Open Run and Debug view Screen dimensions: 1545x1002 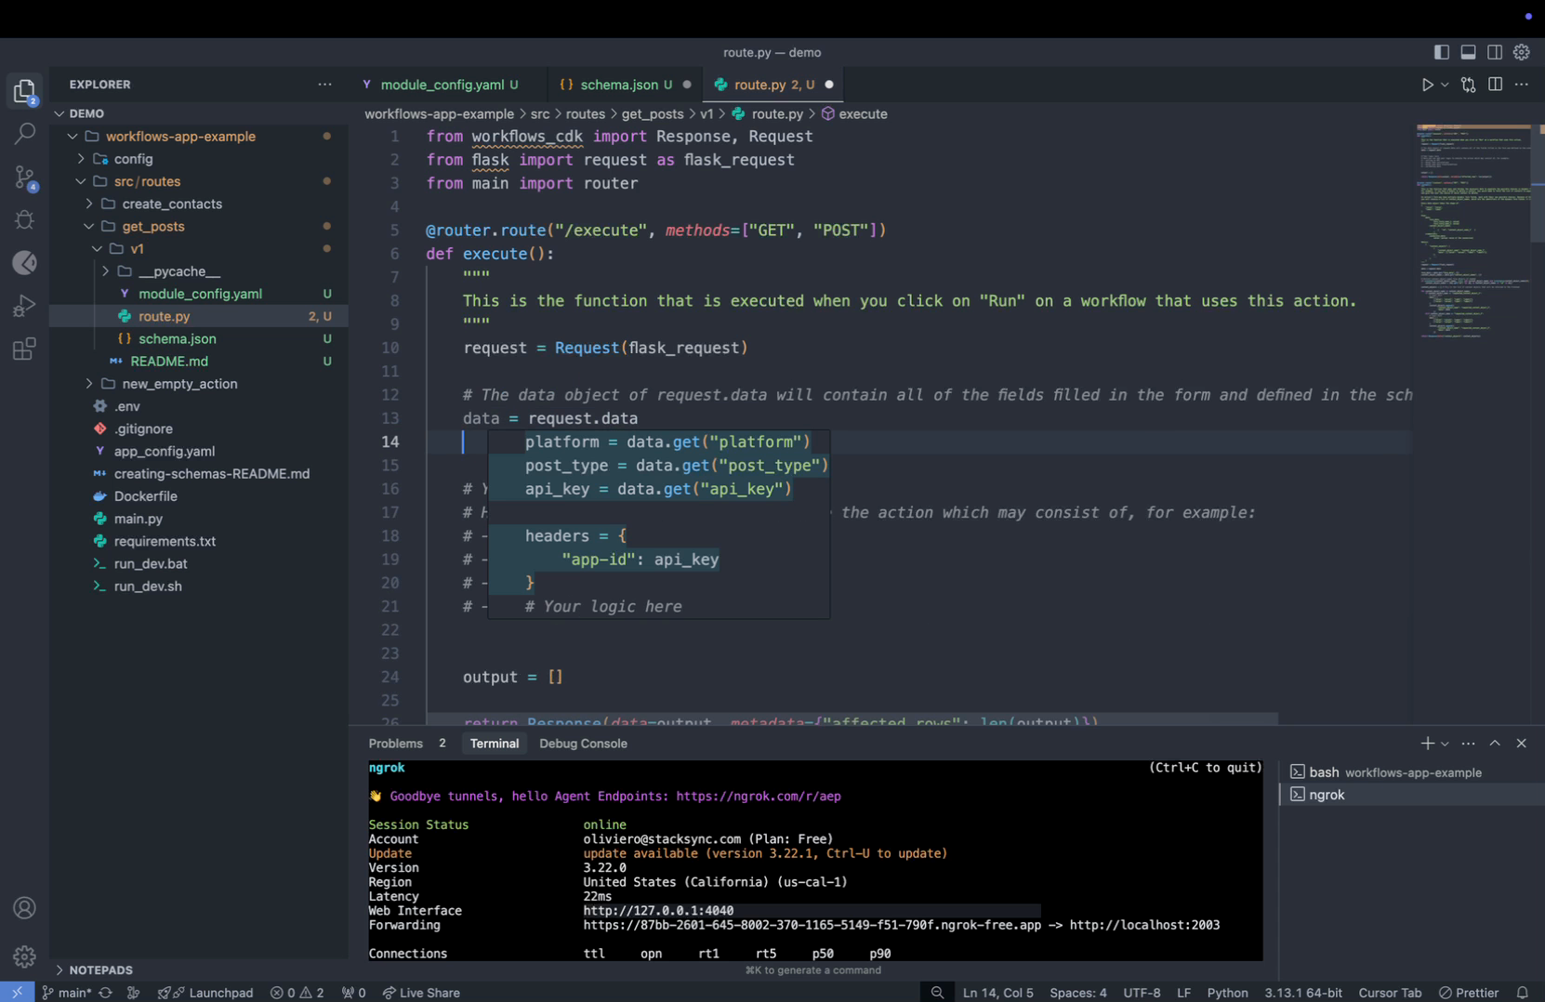coord(24,306)
